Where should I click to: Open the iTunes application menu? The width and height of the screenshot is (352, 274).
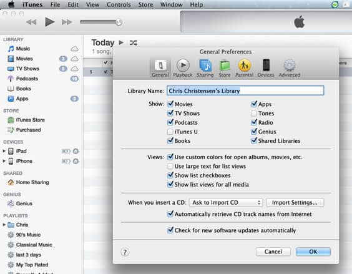[32, 4]
